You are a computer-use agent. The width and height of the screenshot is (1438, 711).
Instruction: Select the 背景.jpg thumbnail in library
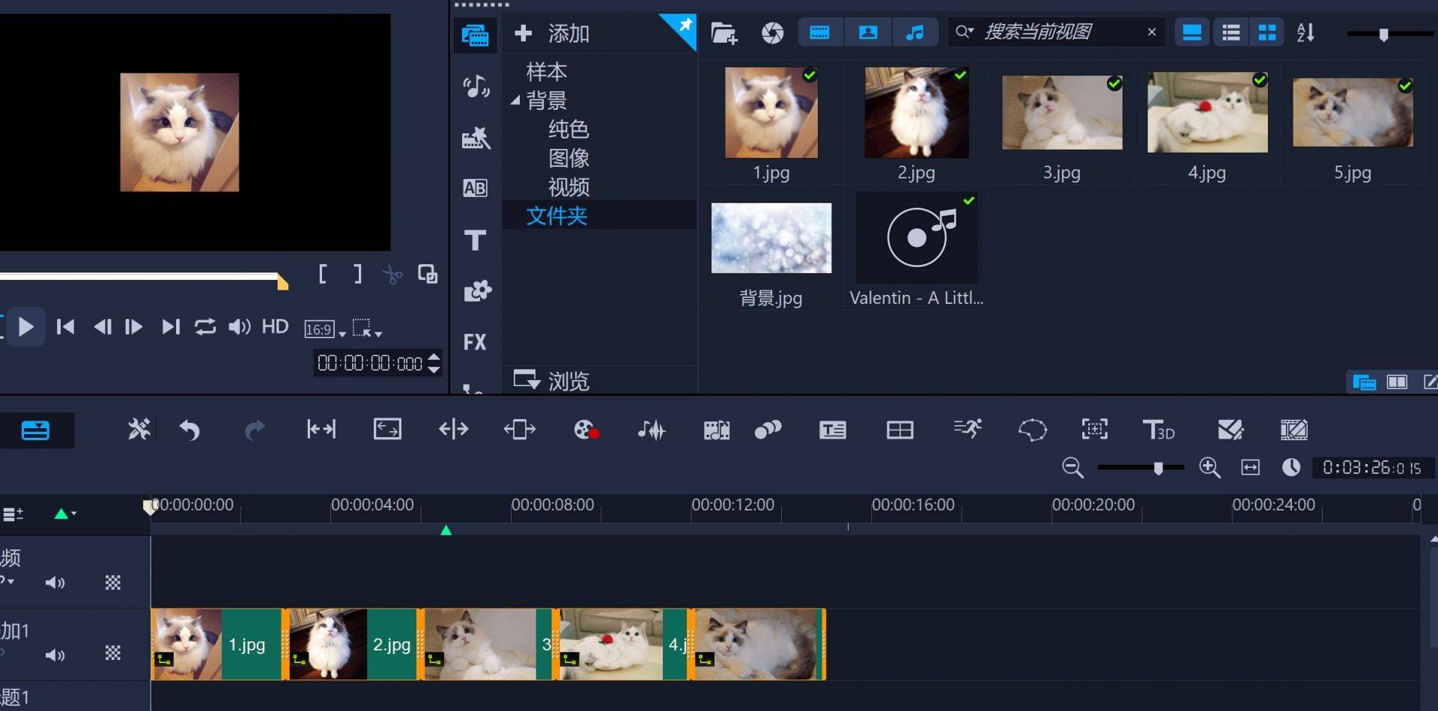(771, 238)
